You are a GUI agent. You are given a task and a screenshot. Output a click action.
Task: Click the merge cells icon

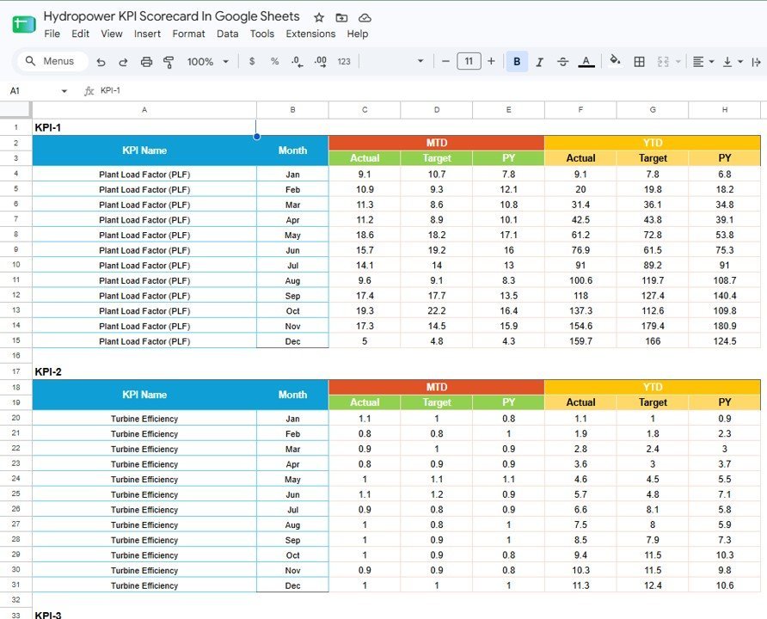[x=663, y=62]
